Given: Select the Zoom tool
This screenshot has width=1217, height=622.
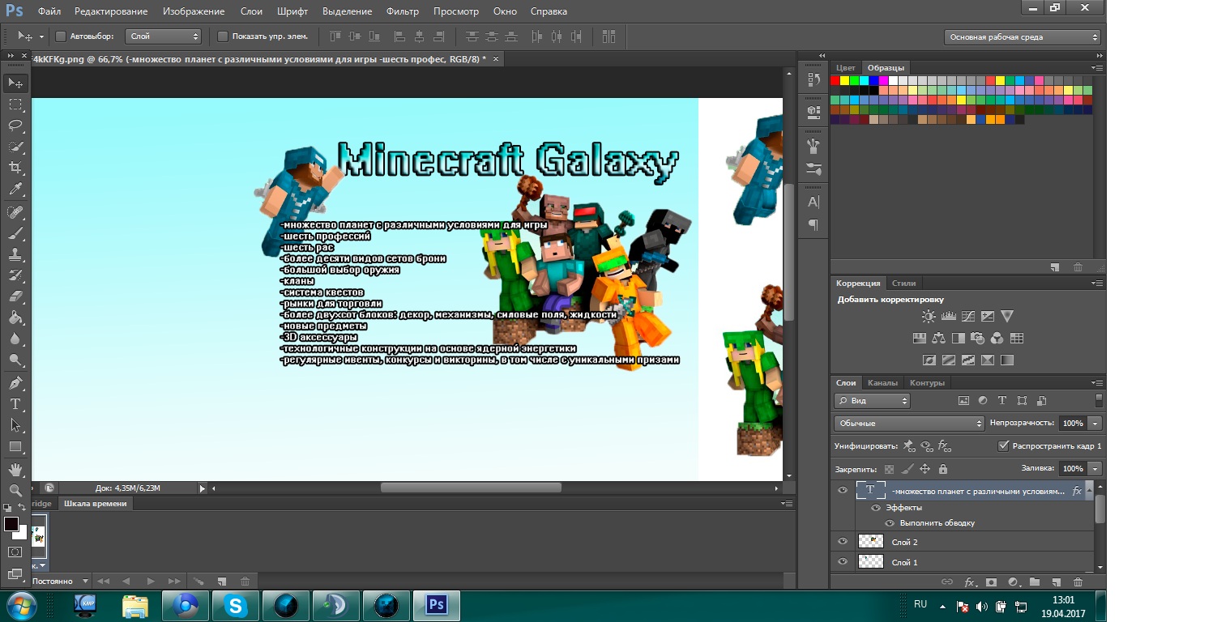Looking at the screenshot, I should click(15, 490).
